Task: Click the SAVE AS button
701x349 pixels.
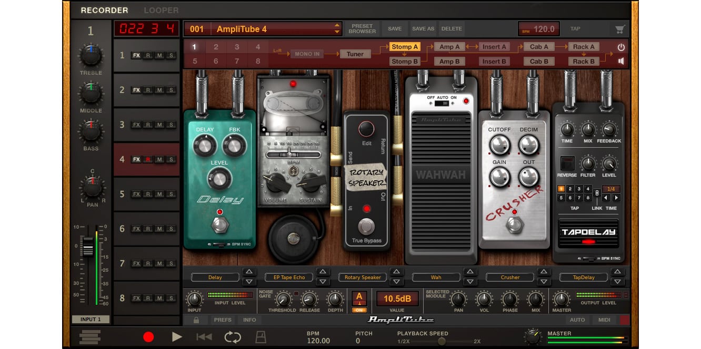Action: pyautogui.click(x=423, y=28)
